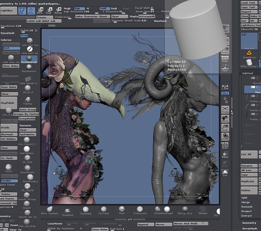Pick the SK_Cloth brush

(27, 159)
